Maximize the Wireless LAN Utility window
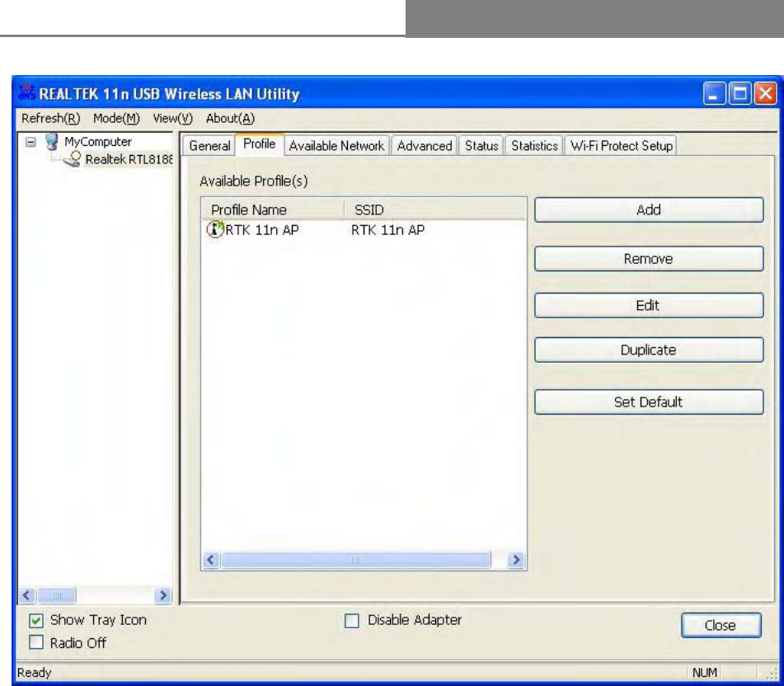 739,93
